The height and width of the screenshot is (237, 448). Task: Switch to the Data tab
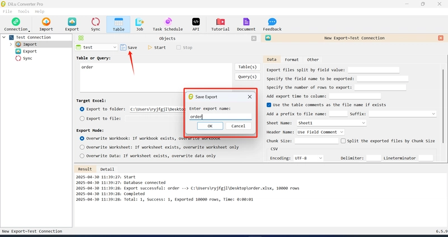pyautogui.click(x=272, y=59)
